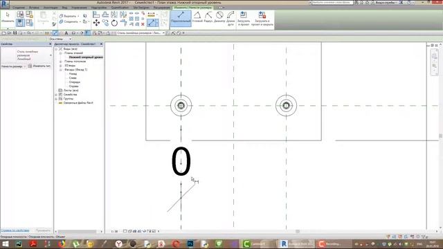443x249 pixels.
Task: Open the linear dimension style dropdown in quick access toolbar
Action: [x=141, y=33]
